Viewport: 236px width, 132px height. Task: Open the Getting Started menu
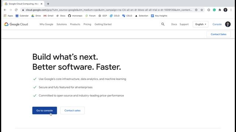click(103, 24)
